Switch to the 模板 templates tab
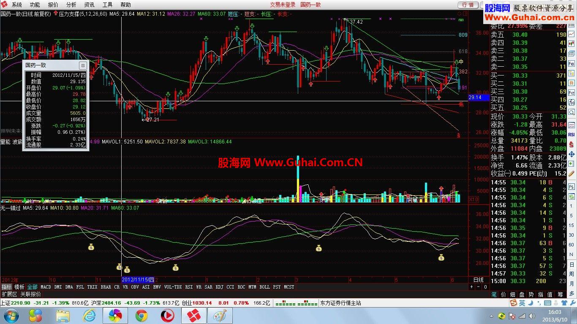Screen dimensions: 577x324 pyautogui.click(x=19, y=287)
